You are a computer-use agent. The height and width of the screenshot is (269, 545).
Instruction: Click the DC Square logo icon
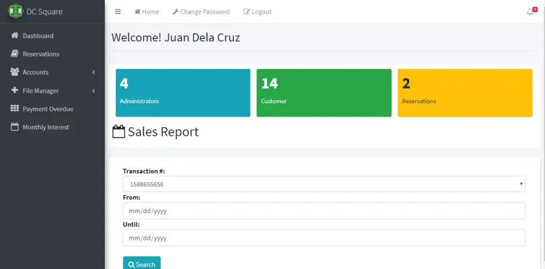click(x=15, y=11)
